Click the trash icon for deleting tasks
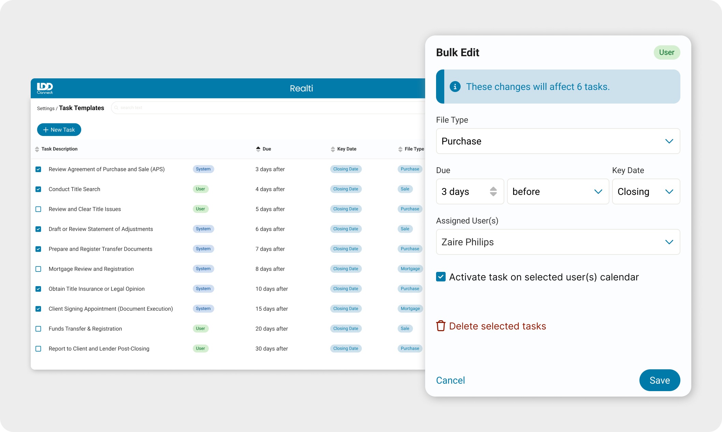The height and width of the screenshot is (432, 722). point(441,326)
